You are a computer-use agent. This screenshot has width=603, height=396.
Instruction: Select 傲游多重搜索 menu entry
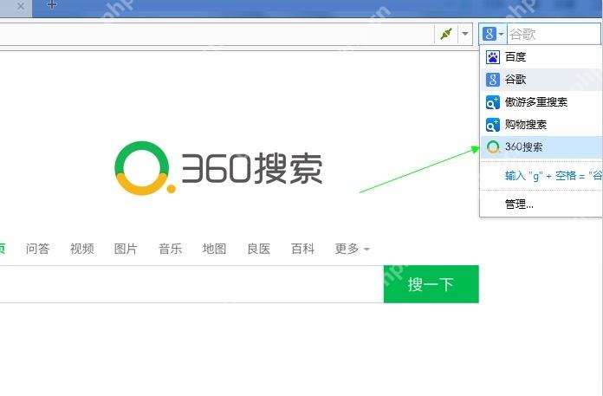coord(541,102)
